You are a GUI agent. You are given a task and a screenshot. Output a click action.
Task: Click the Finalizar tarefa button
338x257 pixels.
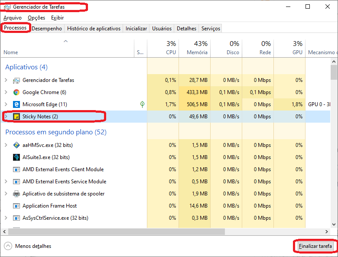[x=315, y=246]
